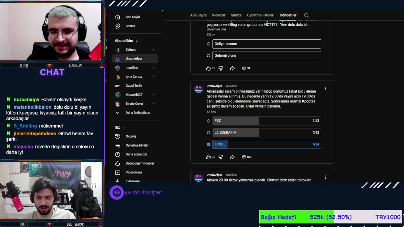Open Beğendiğim videolar thumbs-up icon
The width and height of the screenshot is (404, 227).
[x=118, y=163]
